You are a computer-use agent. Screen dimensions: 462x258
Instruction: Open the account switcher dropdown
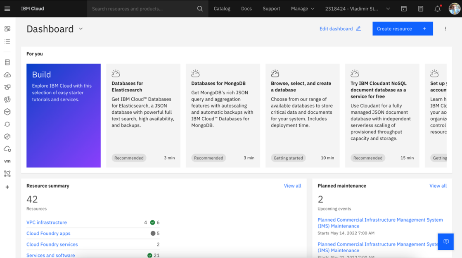pyautogui.click(x=358, y=9)
